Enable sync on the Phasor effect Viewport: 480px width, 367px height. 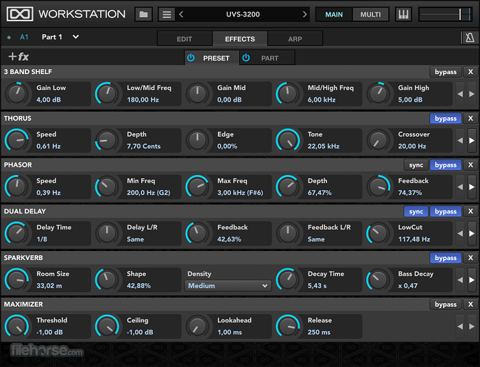coord(416,165)
